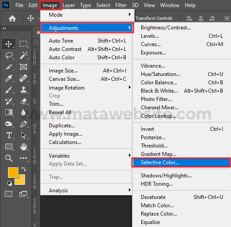
Task: Choose Hue/Saturation adjustment
Action: (182, 74)
